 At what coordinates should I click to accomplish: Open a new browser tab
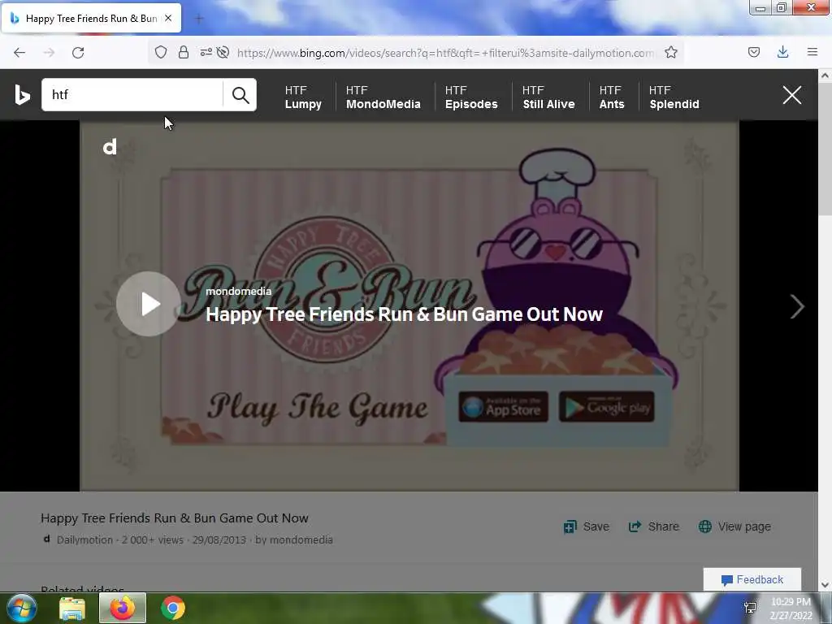[199, 19]
